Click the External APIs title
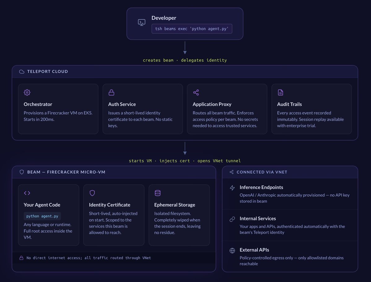371x282 pixels. point(254,250)
